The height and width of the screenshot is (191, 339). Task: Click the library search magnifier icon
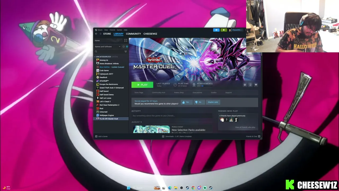[x=96, y=51]
